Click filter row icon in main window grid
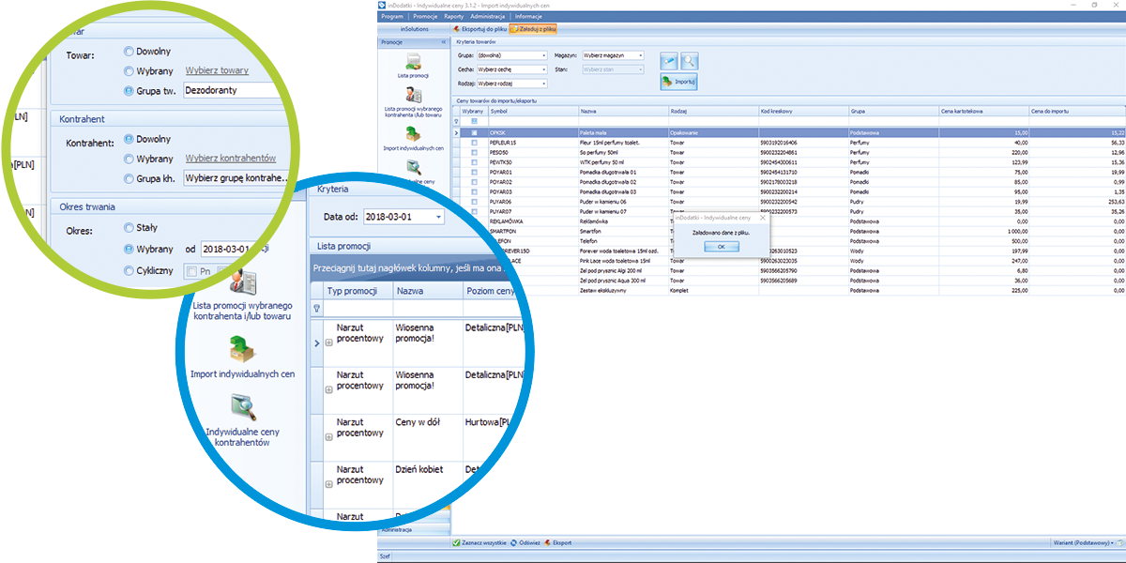Viewport: 1126px width, 563px height. (x=457, y=121)
